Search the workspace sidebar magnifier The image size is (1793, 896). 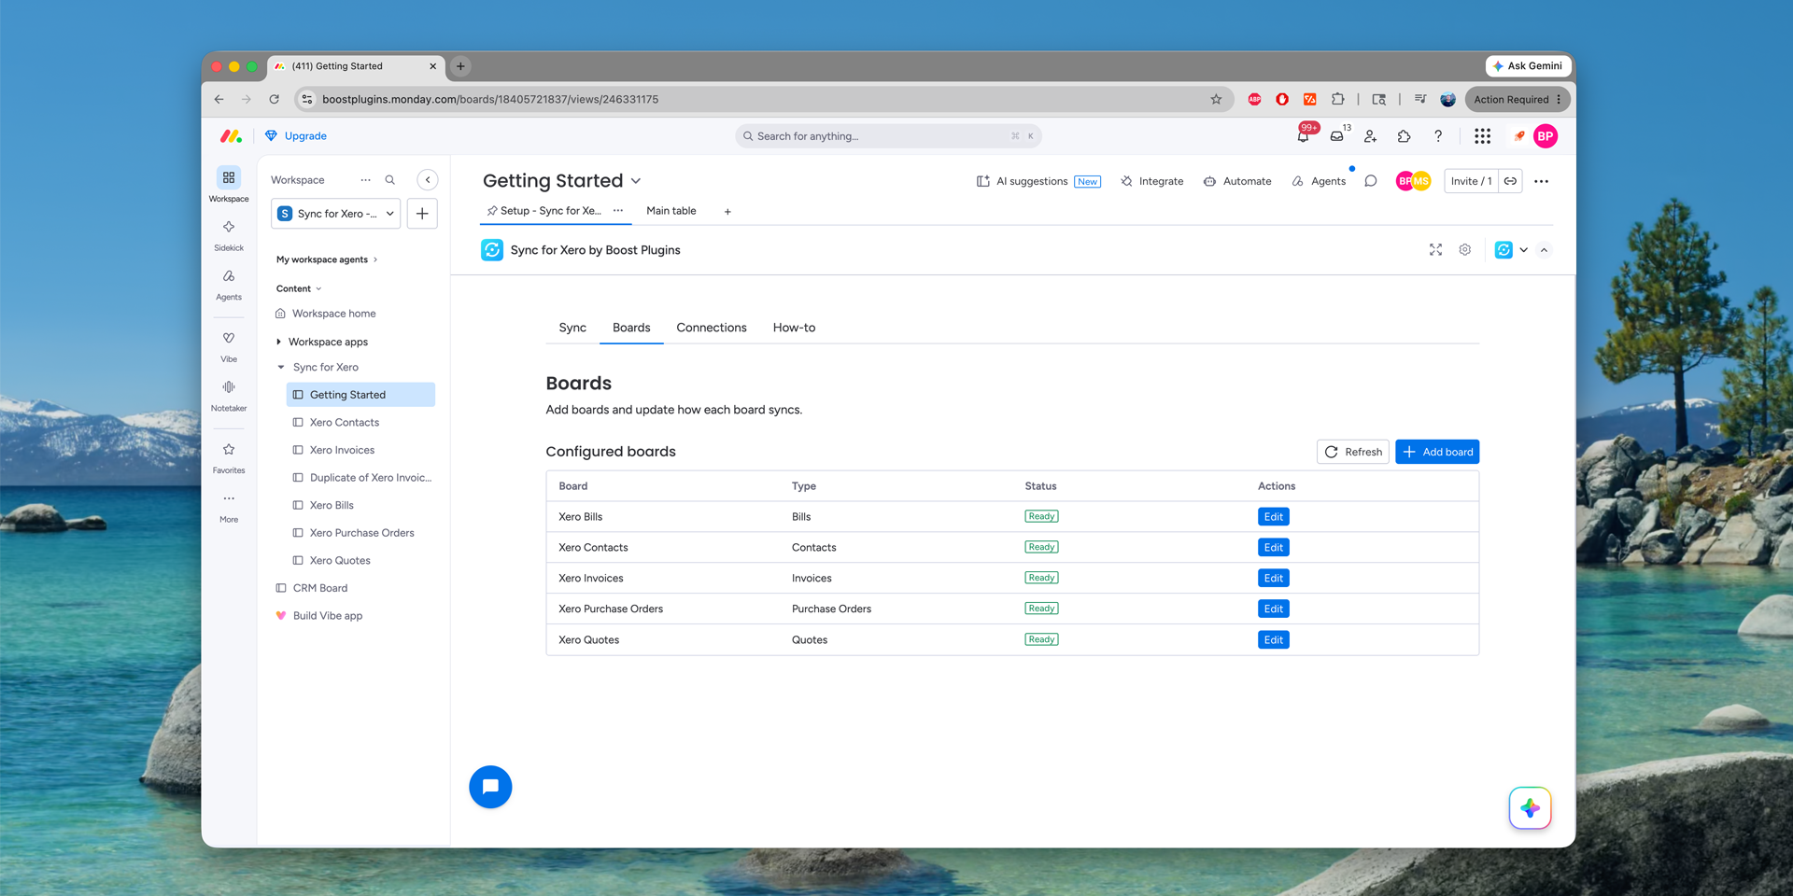click(x=390, y=180)
